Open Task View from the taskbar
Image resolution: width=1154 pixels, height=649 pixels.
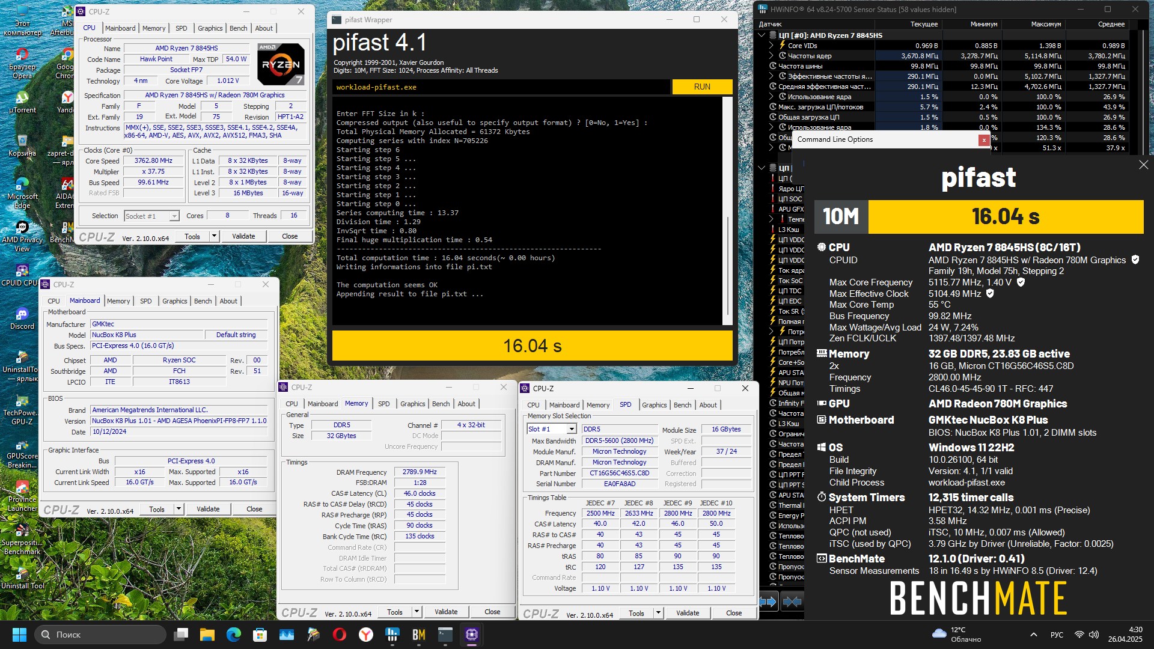[181, 635]
